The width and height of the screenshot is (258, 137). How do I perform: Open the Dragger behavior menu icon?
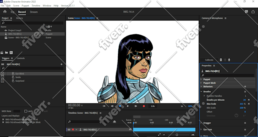pyautogui.click(x=245, y=123)
